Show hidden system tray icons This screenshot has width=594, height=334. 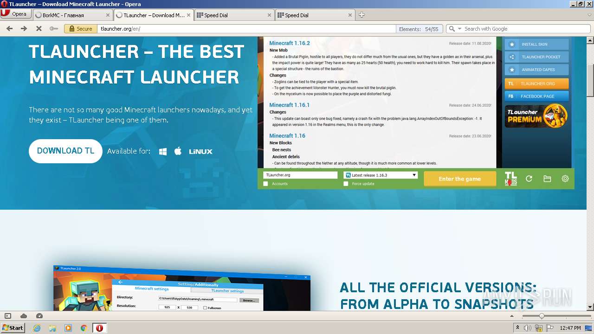point(518,328)
